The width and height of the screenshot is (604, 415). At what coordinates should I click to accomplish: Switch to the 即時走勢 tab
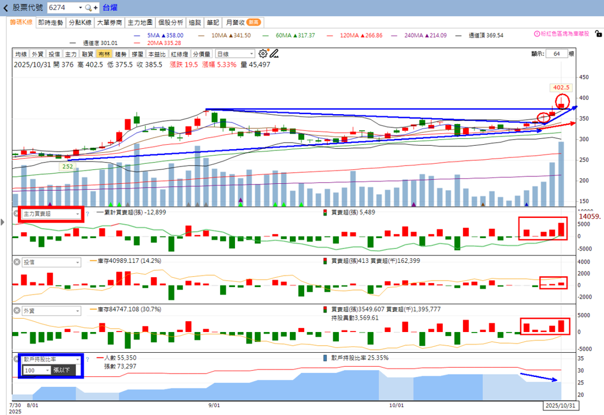[50, 22]
